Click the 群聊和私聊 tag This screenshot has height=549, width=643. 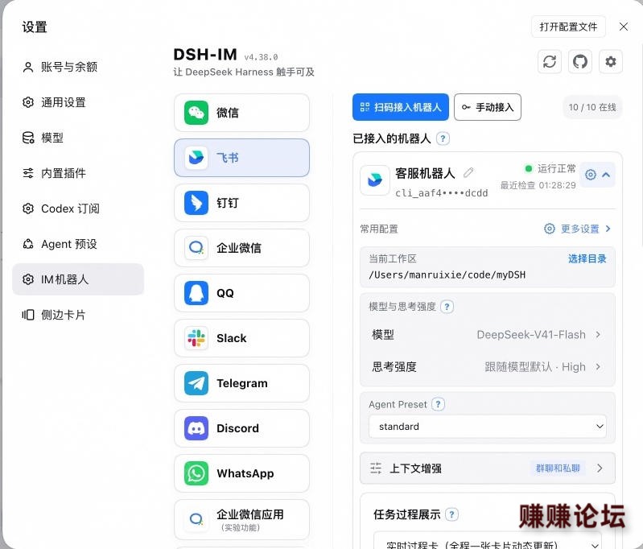pos(558,469)
